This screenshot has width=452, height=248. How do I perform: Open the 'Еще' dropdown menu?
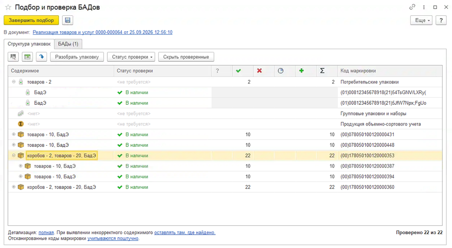(421, 20)
